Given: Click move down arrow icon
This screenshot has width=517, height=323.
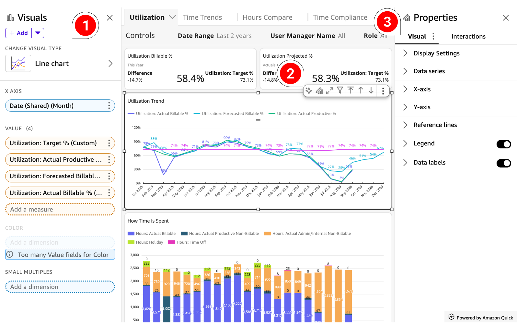Looking at the screenshot, I should [x=371, y=90].
